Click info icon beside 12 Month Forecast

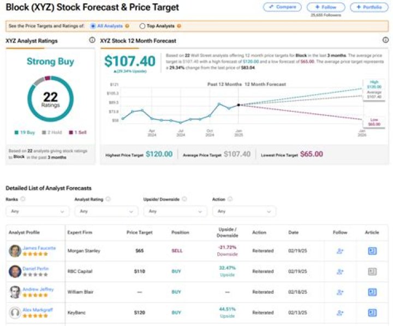[385, 40]
